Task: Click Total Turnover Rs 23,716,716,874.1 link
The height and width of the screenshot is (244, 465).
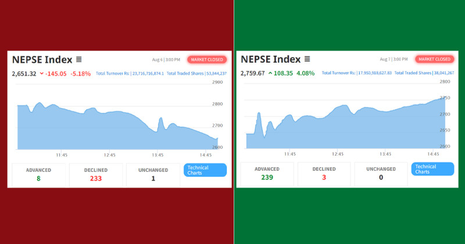Action: click(x=130, y=74)
